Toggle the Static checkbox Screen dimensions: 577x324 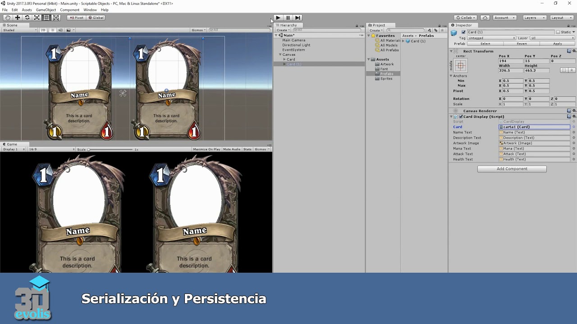pyautogui.click(x=558, y=32)
